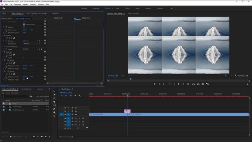This screenshot has height=142, width=252.
Task: Export frame with the camera icon
Action: click(x=203, y=84)
